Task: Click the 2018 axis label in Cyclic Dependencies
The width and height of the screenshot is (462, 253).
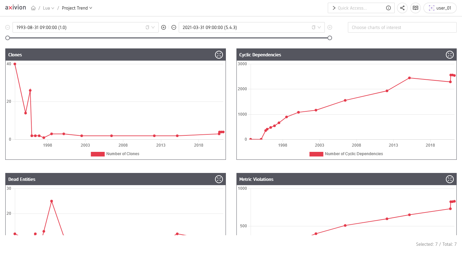Action: tap(430, 145)
